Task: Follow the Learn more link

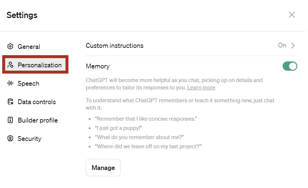Action: (201, 88)
